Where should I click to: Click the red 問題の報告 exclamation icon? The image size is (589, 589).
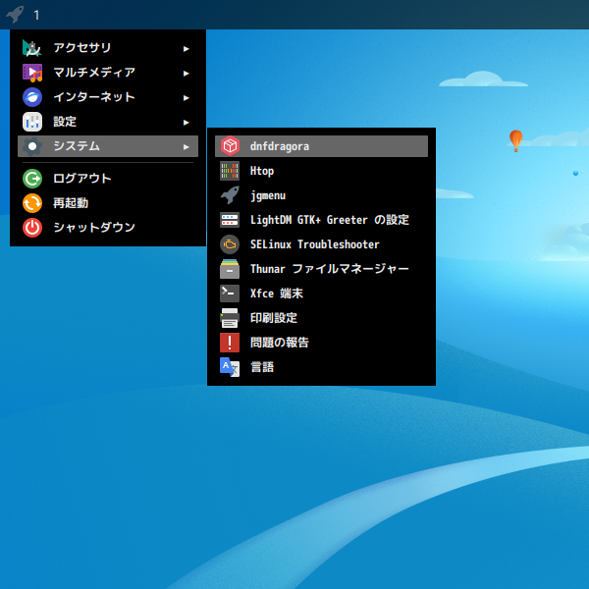pyautogui.click(x=229, y=343)
